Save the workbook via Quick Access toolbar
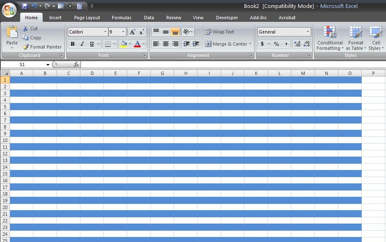 coord(25,6)
